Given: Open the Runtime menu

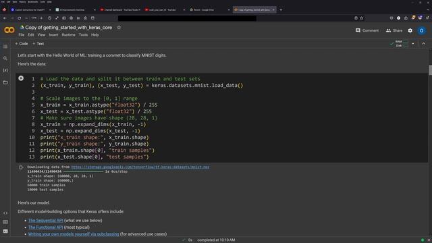Looking at the screenshot, I should click(68, 35).
